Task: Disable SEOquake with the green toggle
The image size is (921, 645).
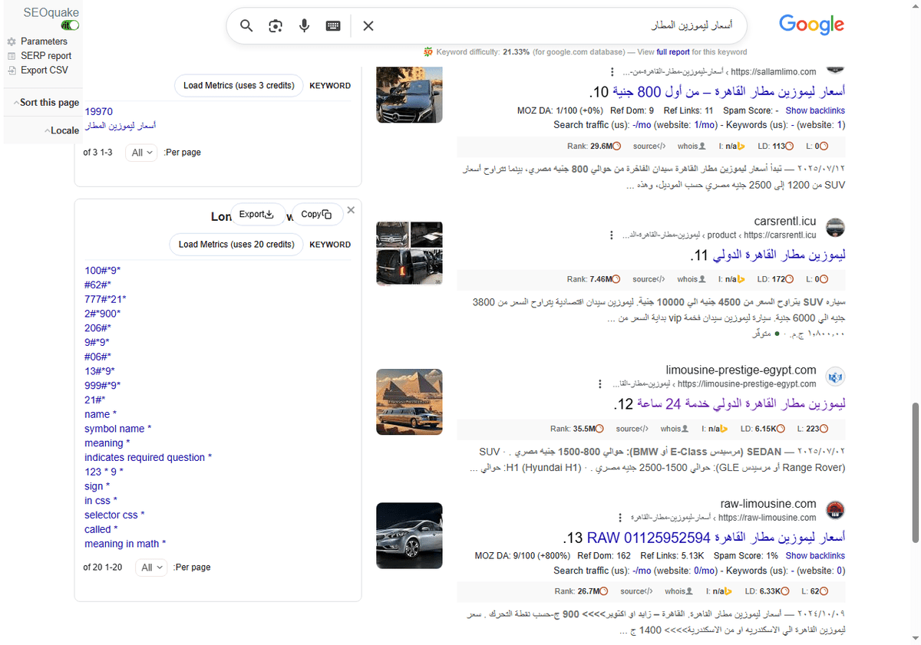Action: [68, 25]
